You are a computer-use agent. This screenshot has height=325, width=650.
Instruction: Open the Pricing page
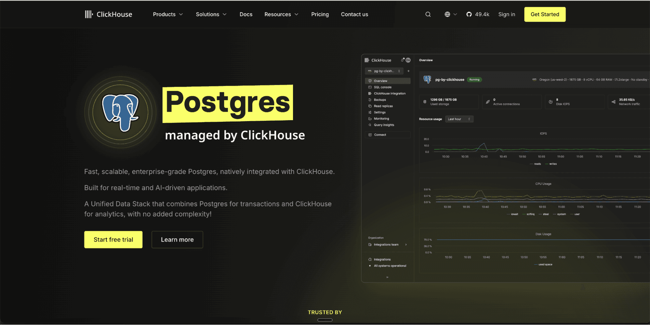(x=320, y=14)
